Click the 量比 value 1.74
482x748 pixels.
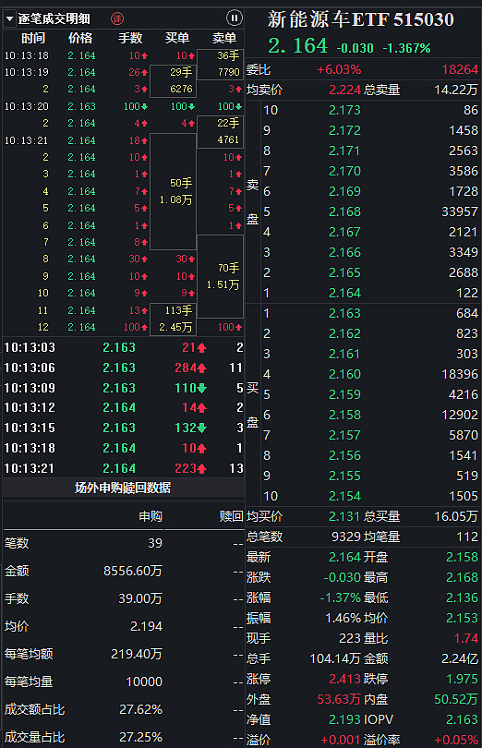coord(466,638)
